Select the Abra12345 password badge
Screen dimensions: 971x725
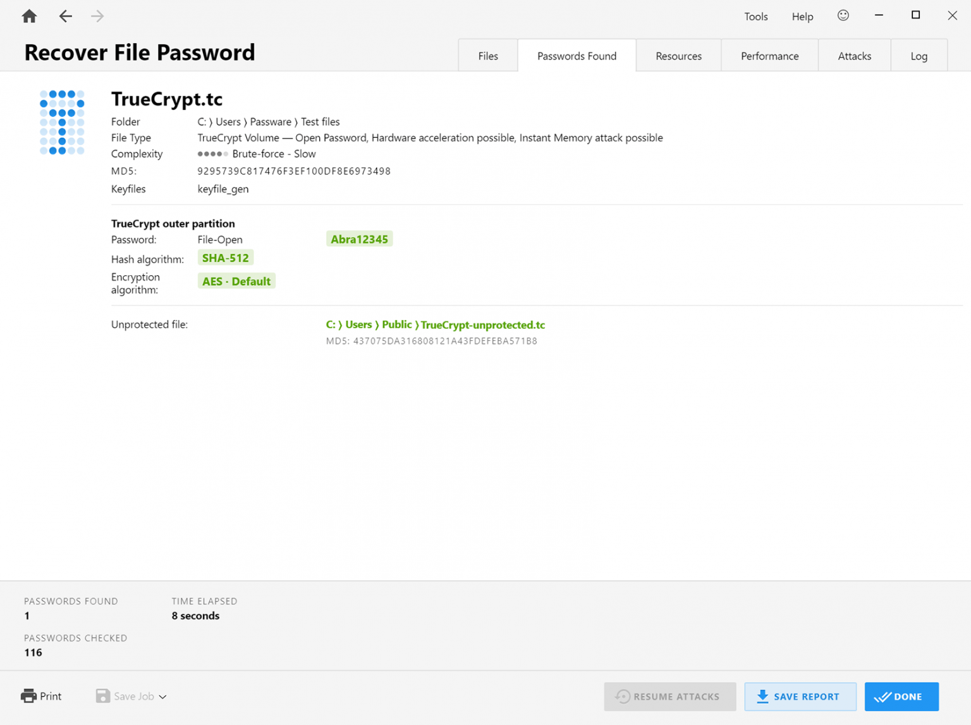[x=359, y=239]
